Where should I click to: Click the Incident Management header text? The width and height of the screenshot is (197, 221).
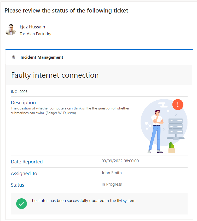(42, 57)
